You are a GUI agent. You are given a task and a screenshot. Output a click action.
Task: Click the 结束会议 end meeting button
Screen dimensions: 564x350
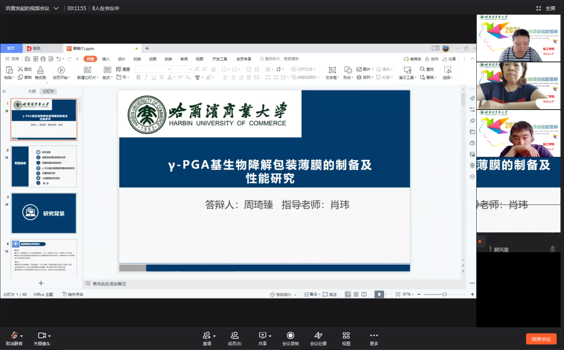[x=541, y=339]
